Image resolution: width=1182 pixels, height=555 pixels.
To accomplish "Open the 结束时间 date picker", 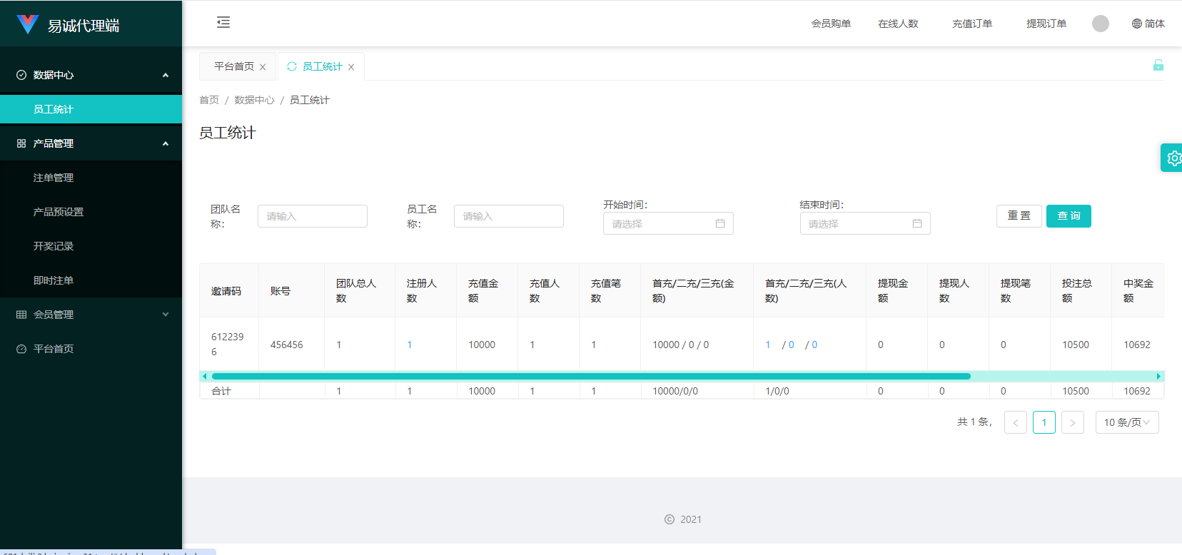I will pos(864,223).
